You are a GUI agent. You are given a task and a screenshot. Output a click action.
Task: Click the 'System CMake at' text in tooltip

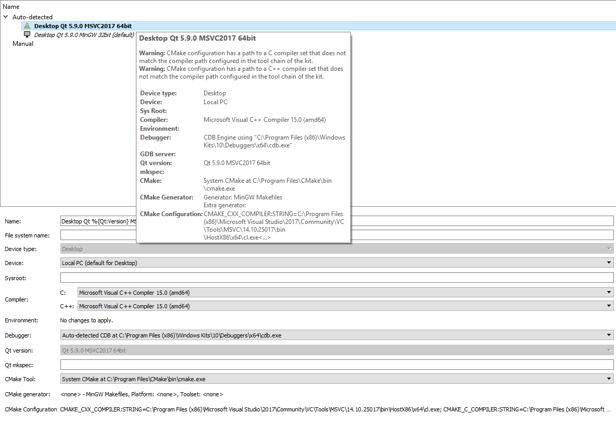tap(268, 184)
